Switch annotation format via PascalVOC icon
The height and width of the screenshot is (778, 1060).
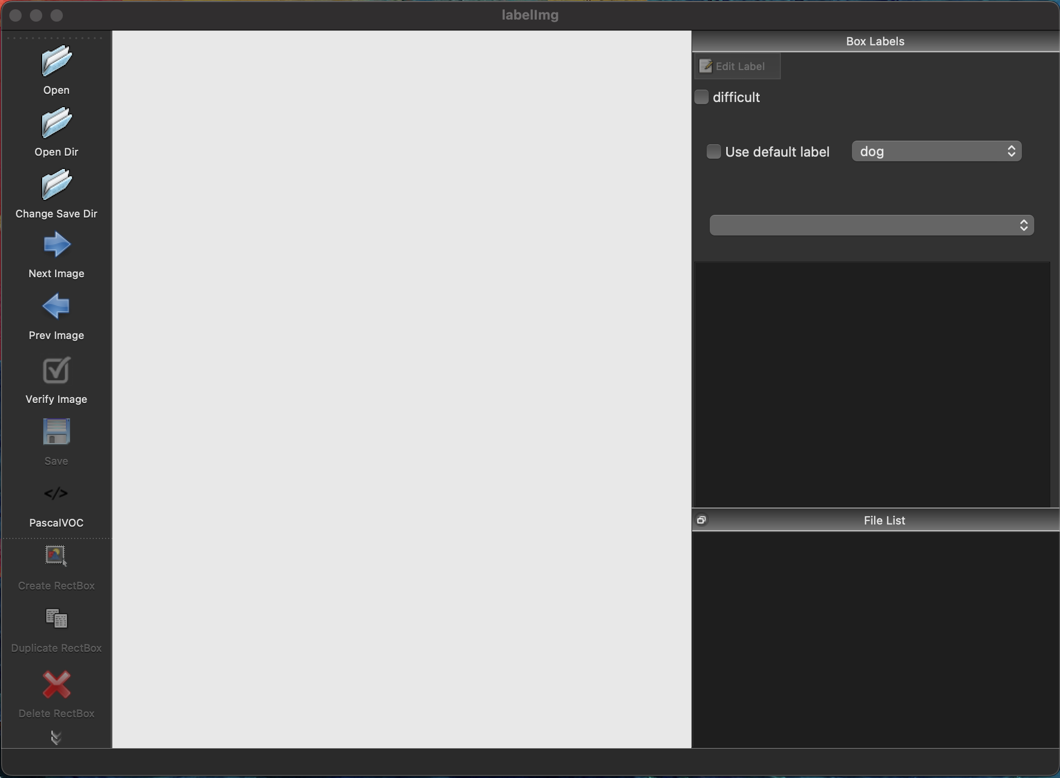56,494
